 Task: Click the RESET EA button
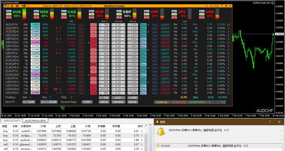click(216, 102)
